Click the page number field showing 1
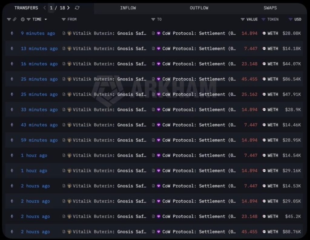The height and width of the screenshot is (240, 310). [x=51, y=8]
